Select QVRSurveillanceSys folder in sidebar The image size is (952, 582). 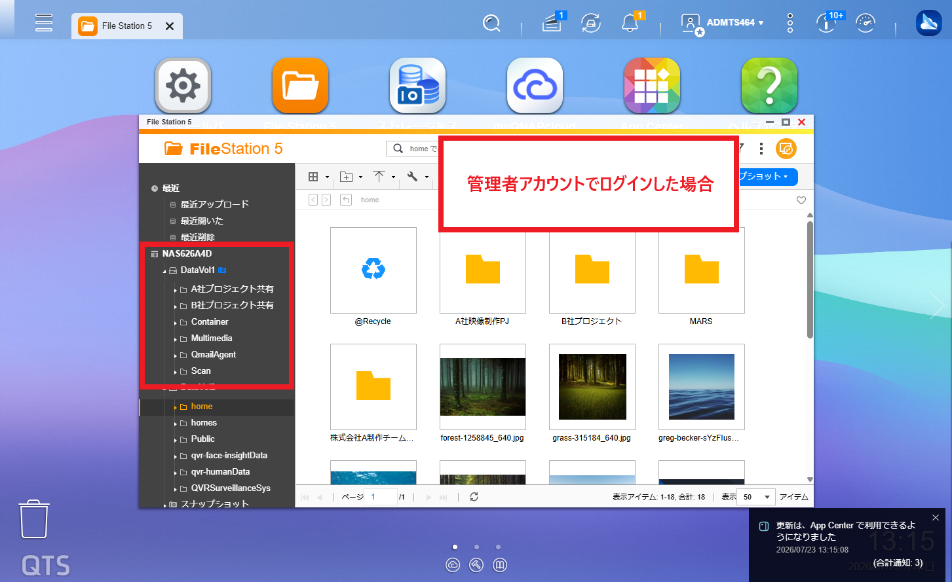(231, 488)
